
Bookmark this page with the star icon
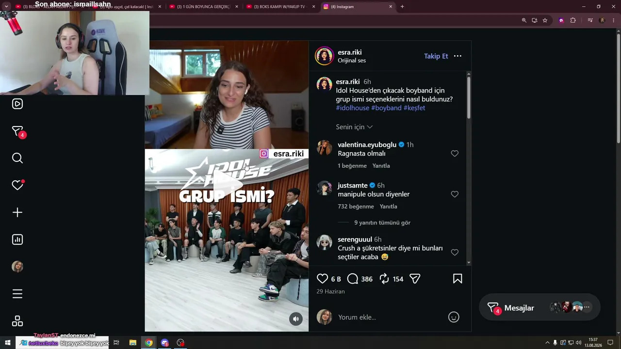(x=545, y=20)
